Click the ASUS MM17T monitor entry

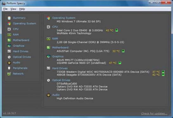(78, 60)
